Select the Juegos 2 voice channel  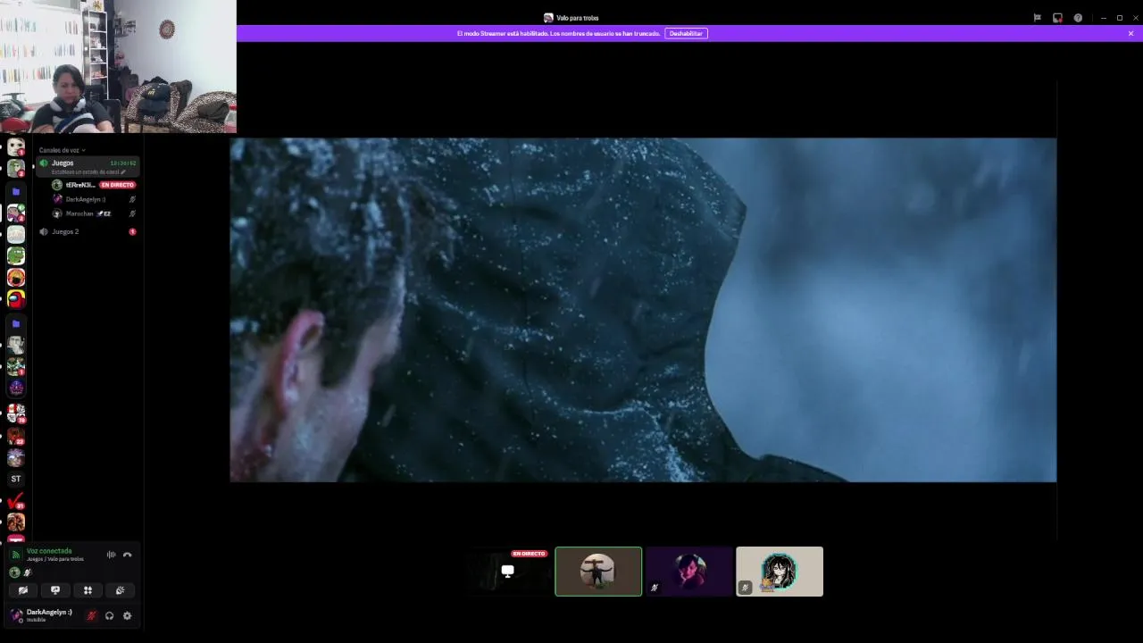(x=88, y=231)
